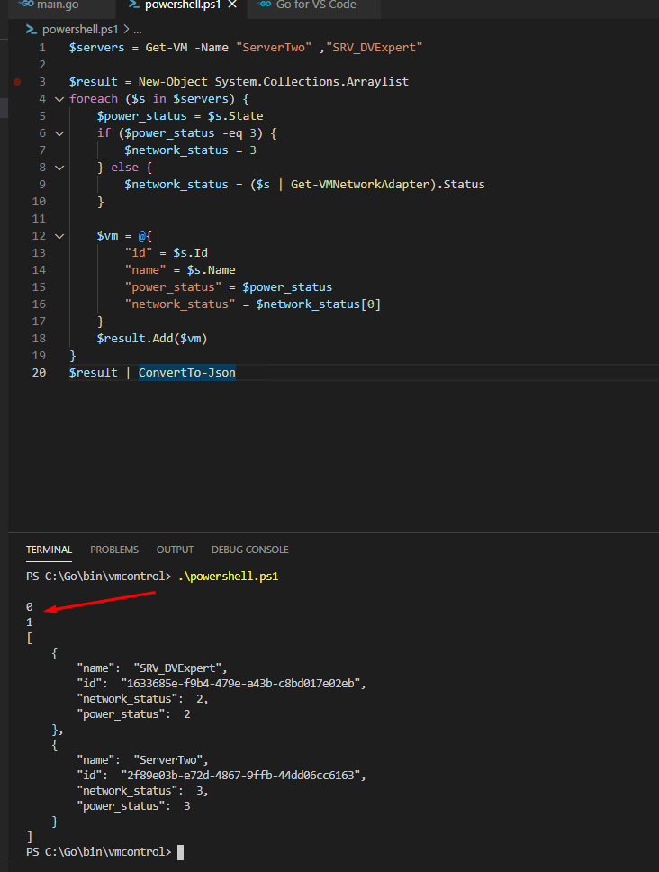Click the "power_status" key on line 15
Viewport: 659px width, 872px height.
coord(173,287)
